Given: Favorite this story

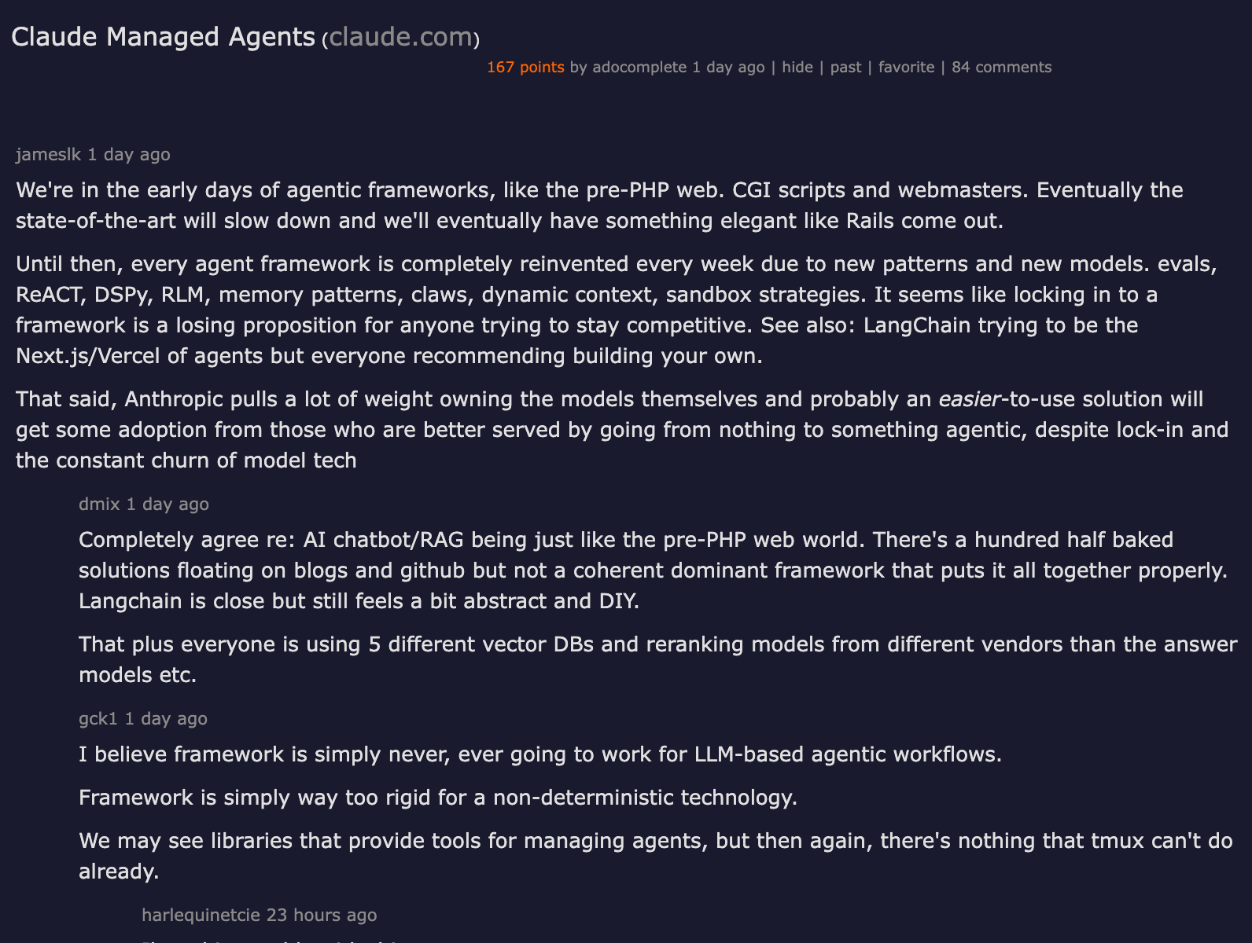Looking at the screenshot, I should (x=906, y=67).
